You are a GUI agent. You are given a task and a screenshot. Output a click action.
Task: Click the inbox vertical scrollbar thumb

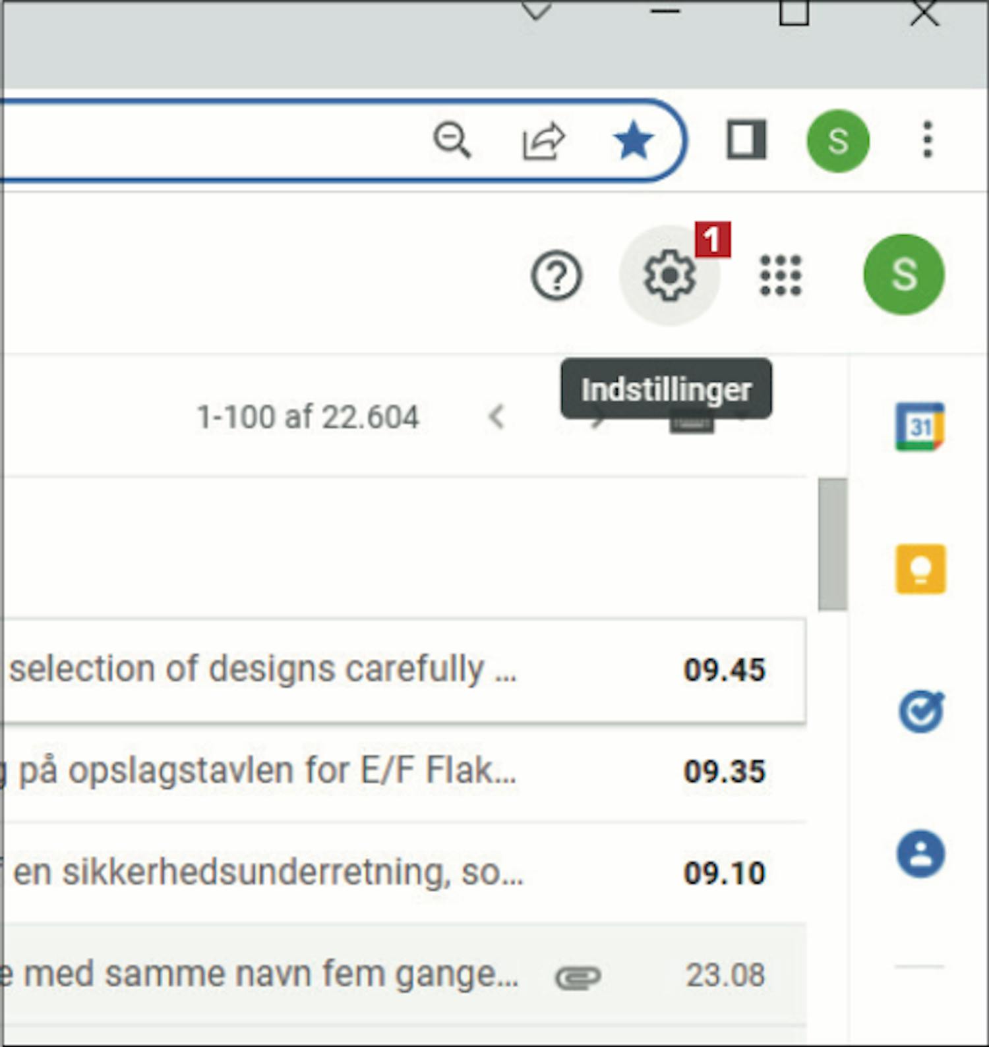click(832, 544)
